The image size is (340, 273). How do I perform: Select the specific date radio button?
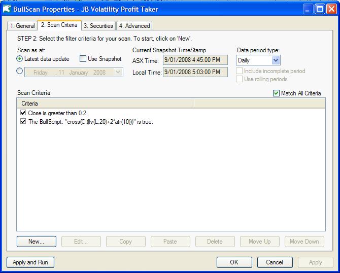tap(20, 72)
